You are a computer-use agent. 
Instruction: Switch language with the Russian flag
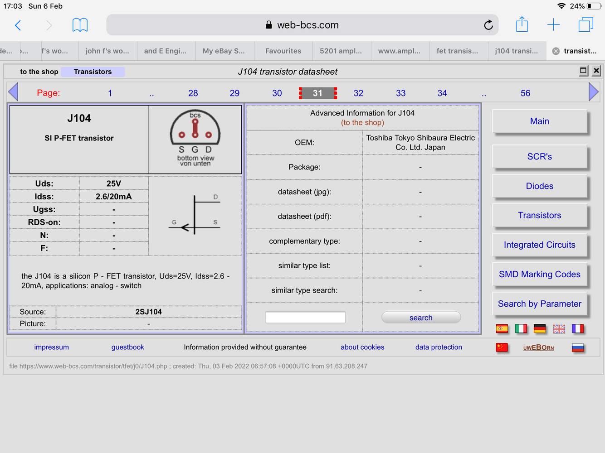578,347
